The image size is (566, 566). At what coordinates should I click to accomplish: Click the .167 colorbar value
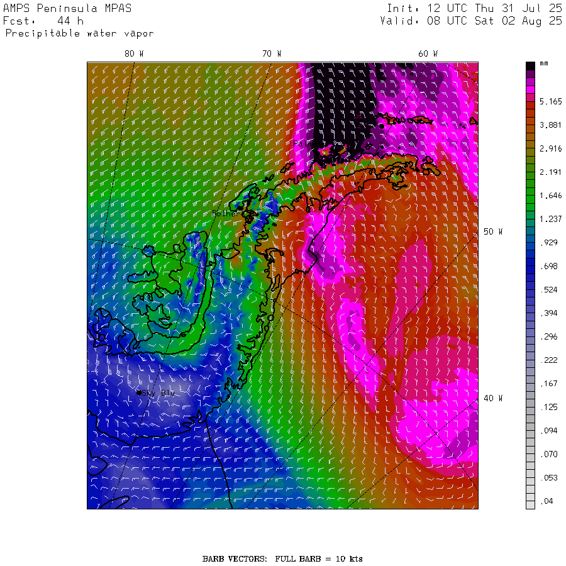[548, 384]
